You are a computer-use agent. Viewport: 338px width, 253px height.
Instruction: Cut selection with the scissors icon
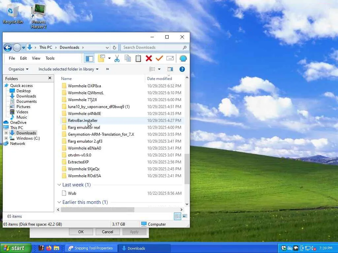(117, 58)
